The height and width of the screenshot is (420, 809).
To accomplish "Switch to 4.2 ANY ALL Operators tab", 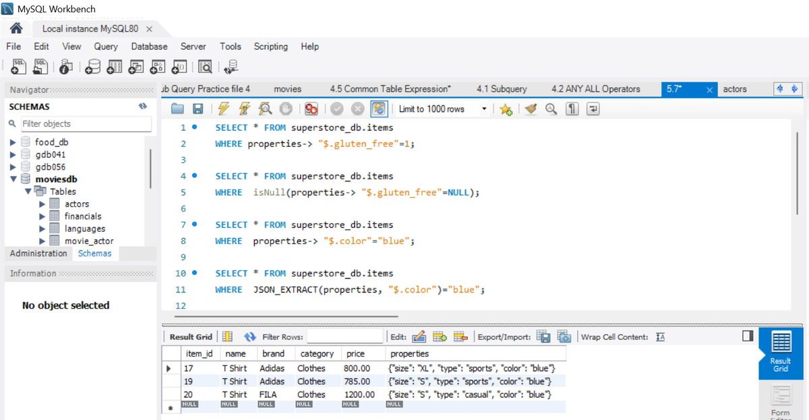I will tap(596, 89).
